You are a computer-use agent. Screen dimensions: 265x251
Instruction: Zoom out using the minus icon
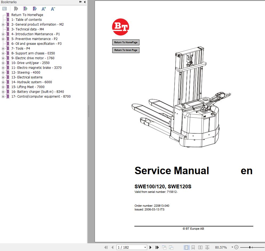[236, 247]
